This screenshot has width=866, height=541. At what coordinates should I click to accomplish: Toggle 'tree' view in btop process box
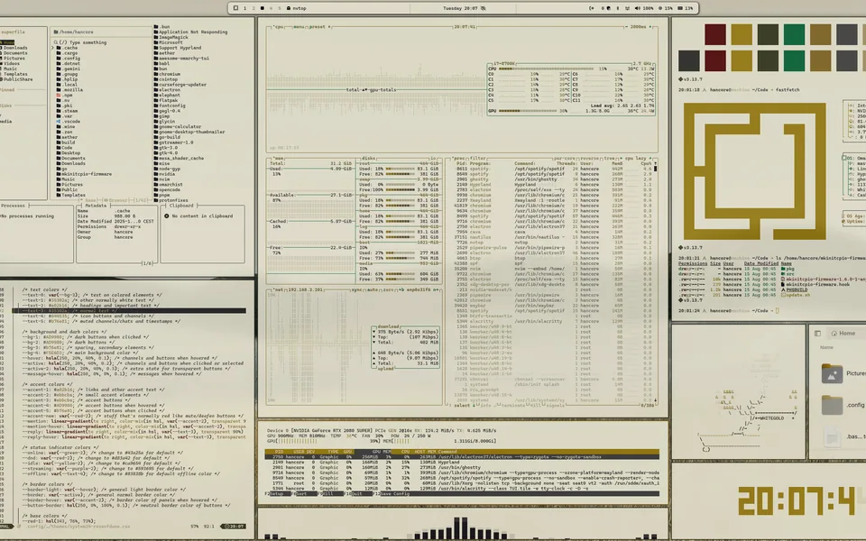[x=609, y=159]
